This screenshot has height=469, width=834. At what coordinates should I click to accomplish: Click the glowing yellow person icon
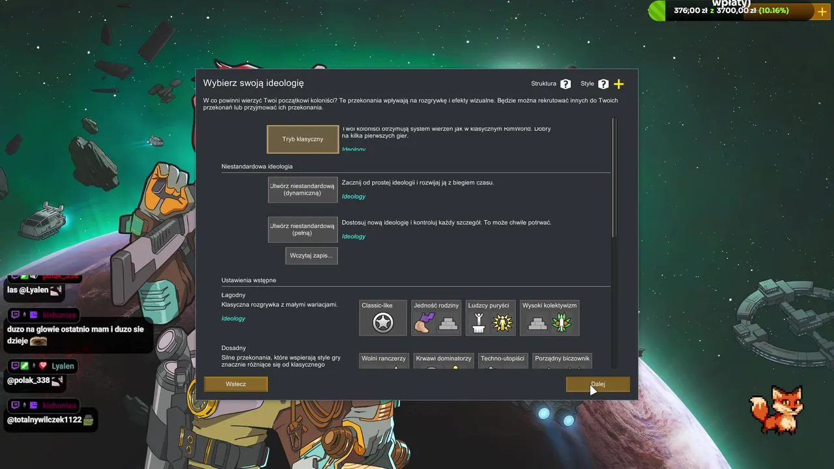click(502, 322)
